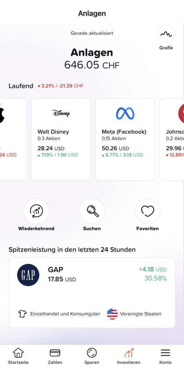Tap the GAP company logo
The height and width of the screenshot is (373, 184).
pos(28,275)
